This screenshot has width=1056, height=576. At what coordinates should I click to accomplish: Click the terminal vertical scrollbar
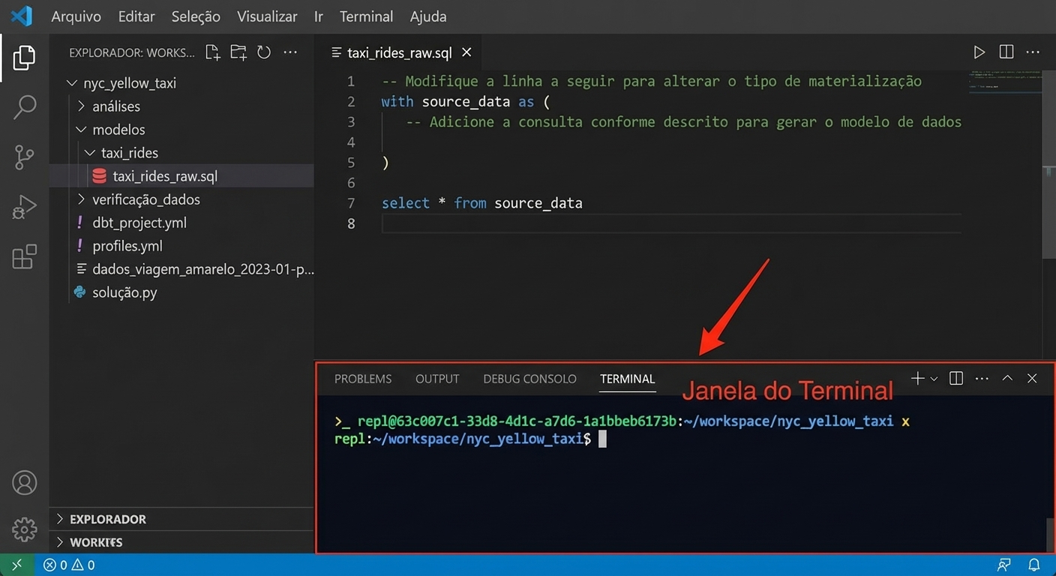coord(1050,535)
